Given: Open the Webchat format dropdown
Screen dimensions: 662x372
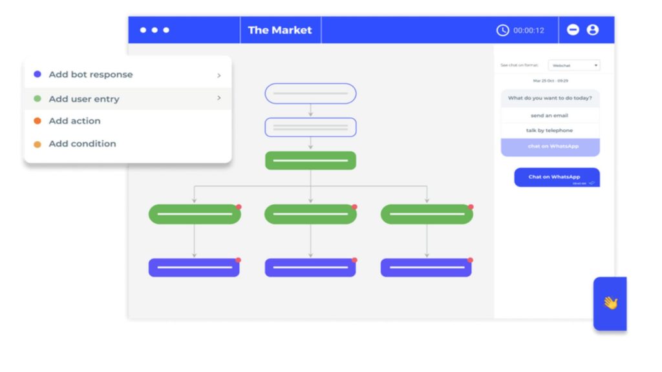Looking at the screenshot, I should click(x=574, y=65).
